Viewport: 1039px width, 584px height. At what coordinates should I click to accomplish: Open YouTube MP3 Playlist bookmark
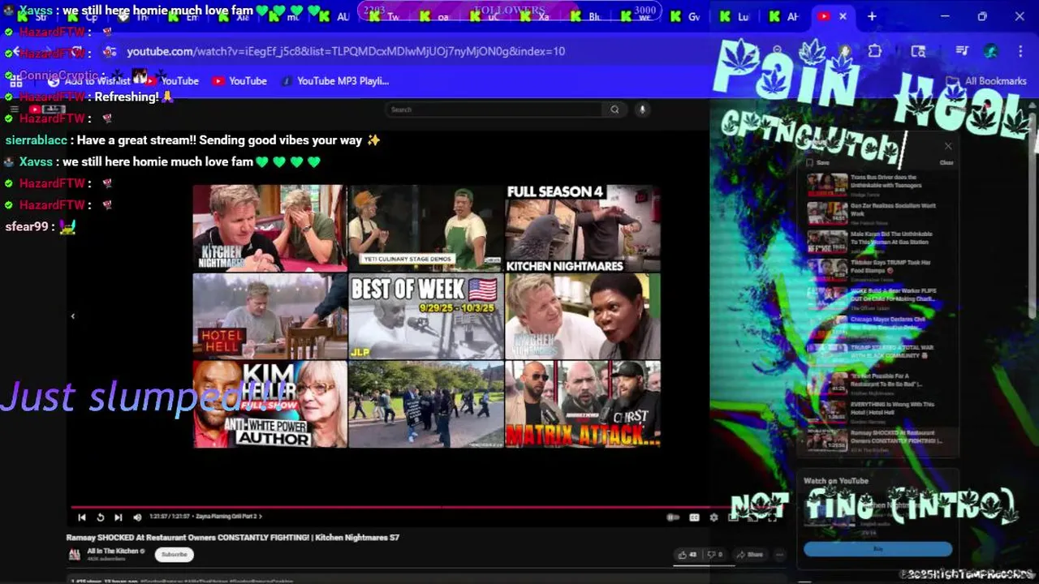334,81
